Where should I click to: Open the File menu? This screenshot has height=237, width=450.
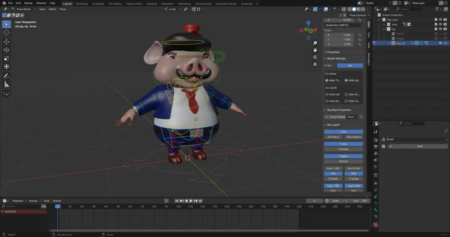[x=10, y=3]
